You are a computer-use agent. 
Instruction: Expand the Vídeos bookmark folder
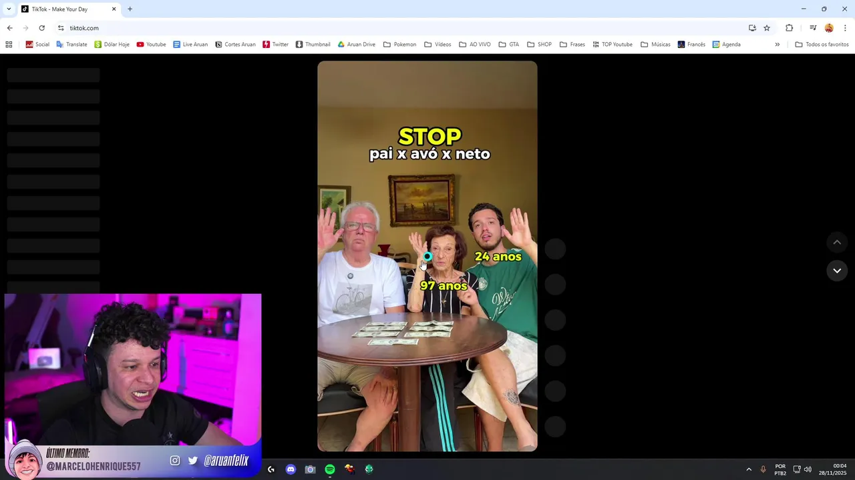(x=437, y=45)
